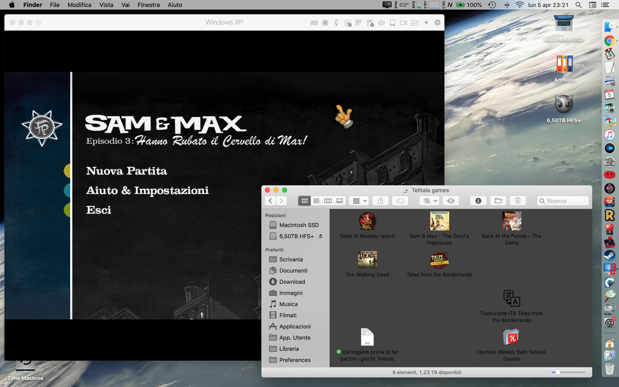
Task: Click the Quick Look eye button
Action: coord(451,201)
